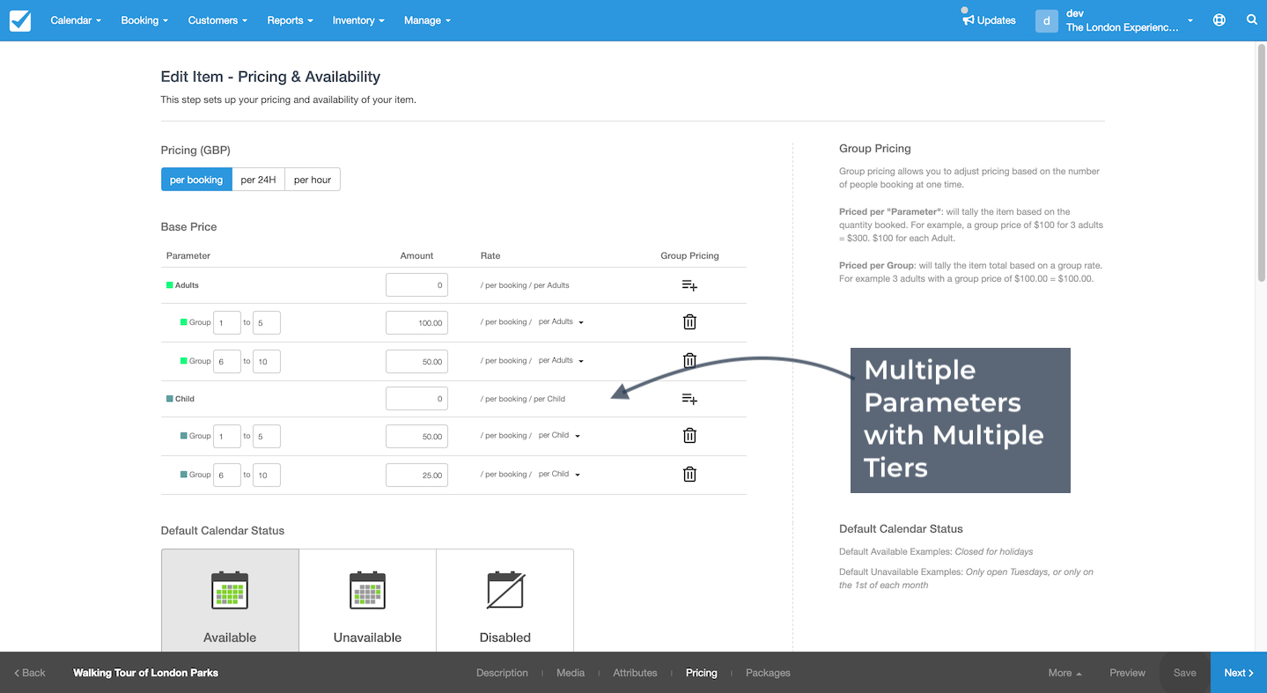The image size is (1267, 693).
Task: Edit Adults second group end value 10
Action: pos(267,362)
